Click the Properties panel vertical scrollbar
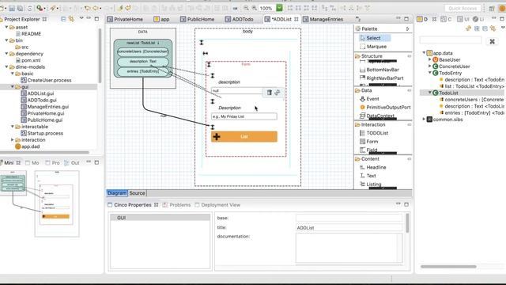506x285 pixels. pyautogui.click(x=407, y=223)
